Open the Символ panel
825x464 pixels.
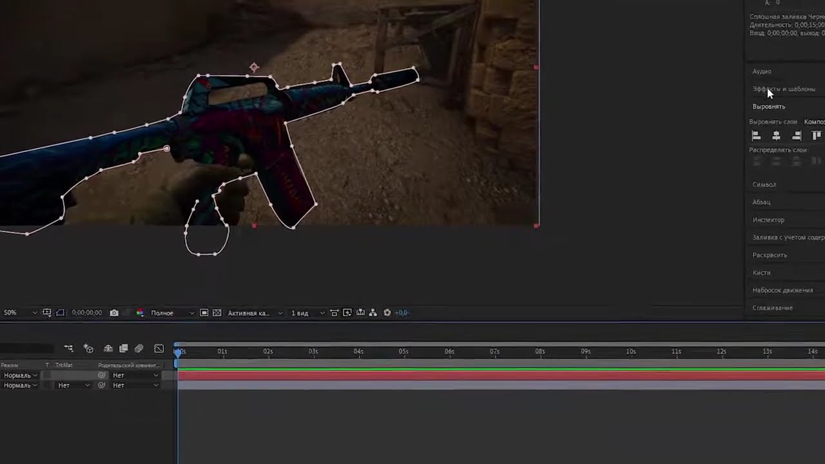click(764, 184)
